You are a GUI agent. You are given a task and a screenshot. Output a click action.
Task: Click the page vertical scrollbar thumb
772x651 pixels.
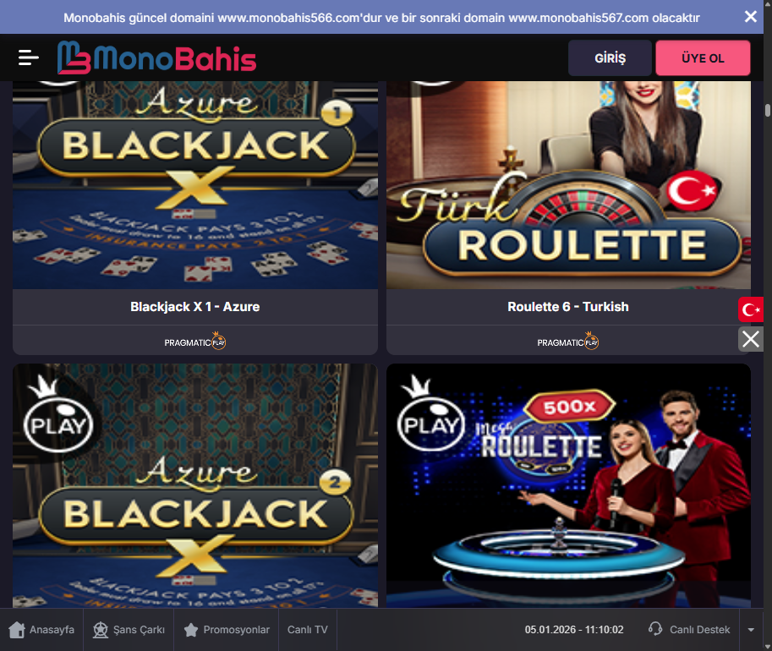click(768, 110)
